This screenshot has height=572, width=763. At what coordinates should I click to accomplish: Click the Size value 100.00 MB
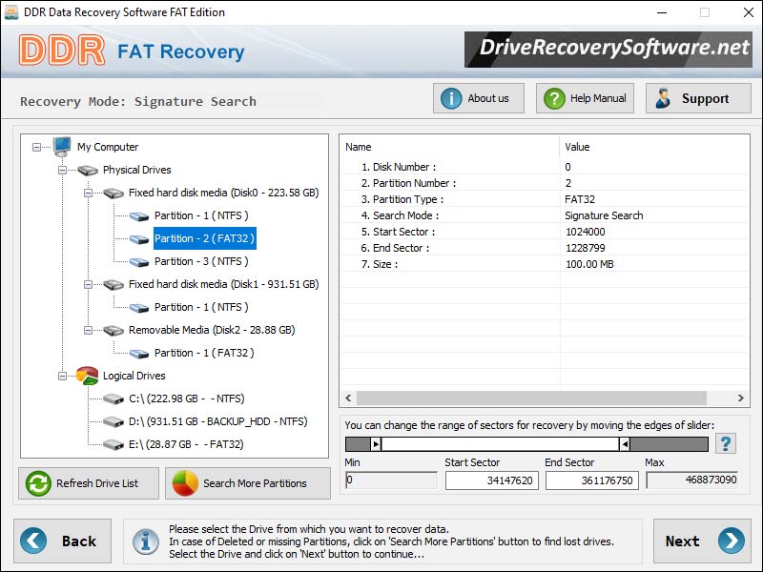589,265
